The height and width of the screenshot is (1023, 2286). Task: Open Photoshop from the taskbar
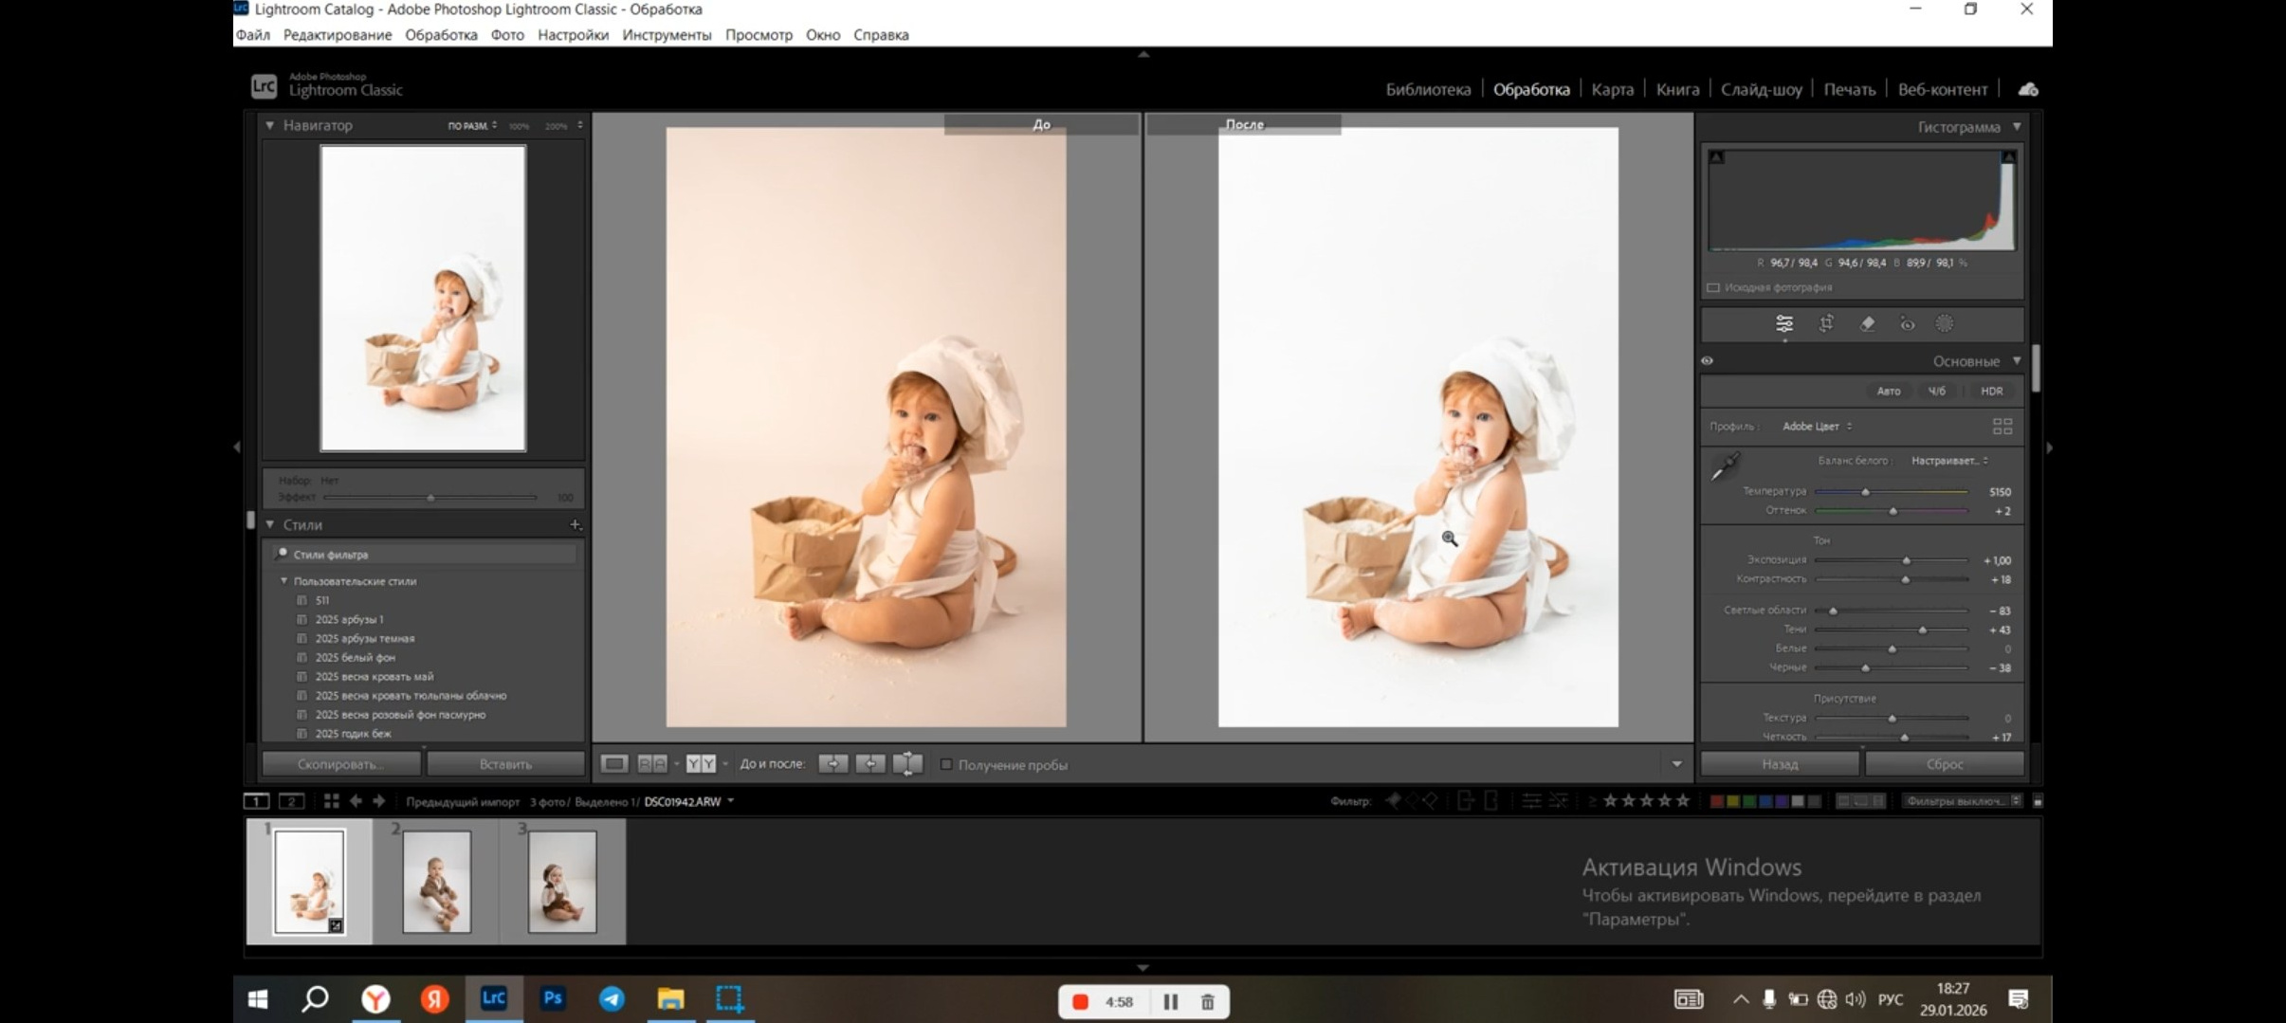[553, 998]
